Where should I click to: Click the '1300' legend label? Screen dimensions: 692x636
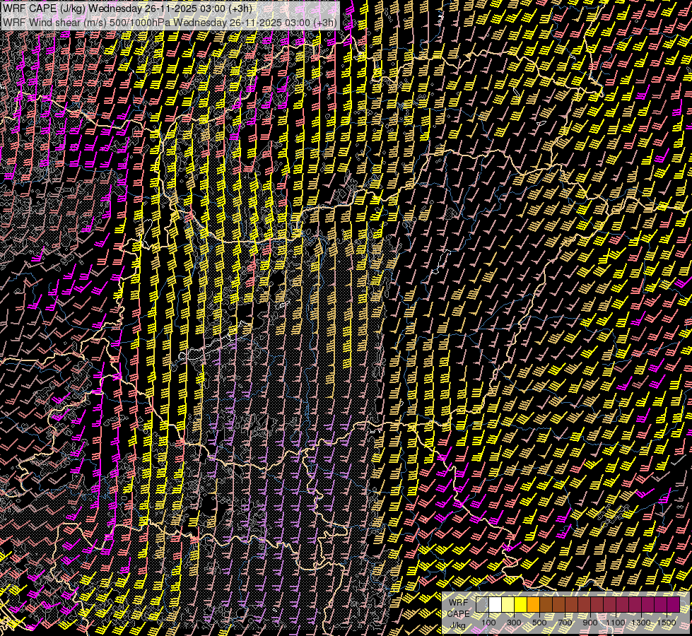tap(641, 623)
